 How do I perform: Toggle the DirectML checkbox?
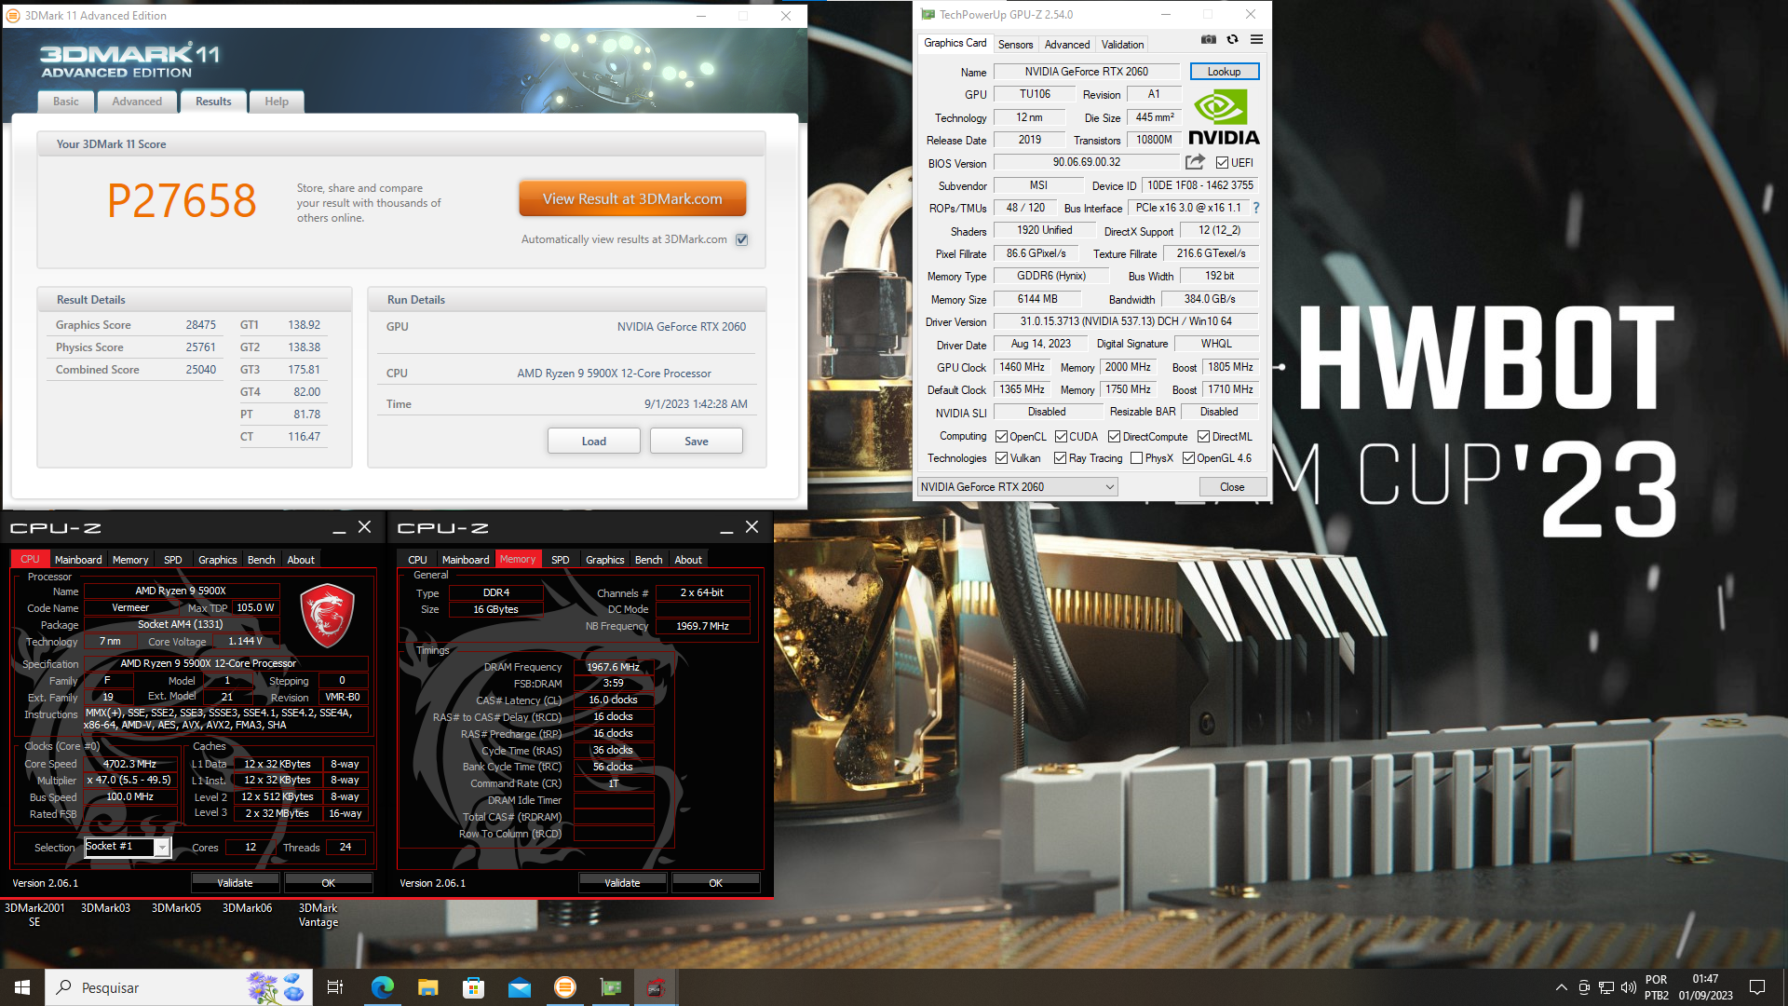1203,436
